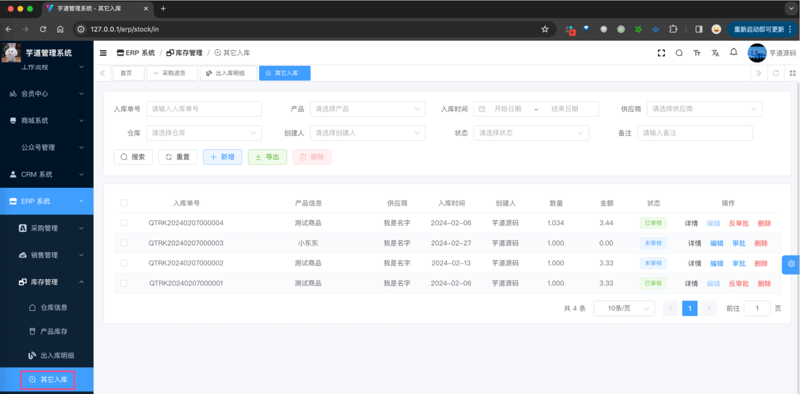Open the search magnifier icon in header

[679, 53]
